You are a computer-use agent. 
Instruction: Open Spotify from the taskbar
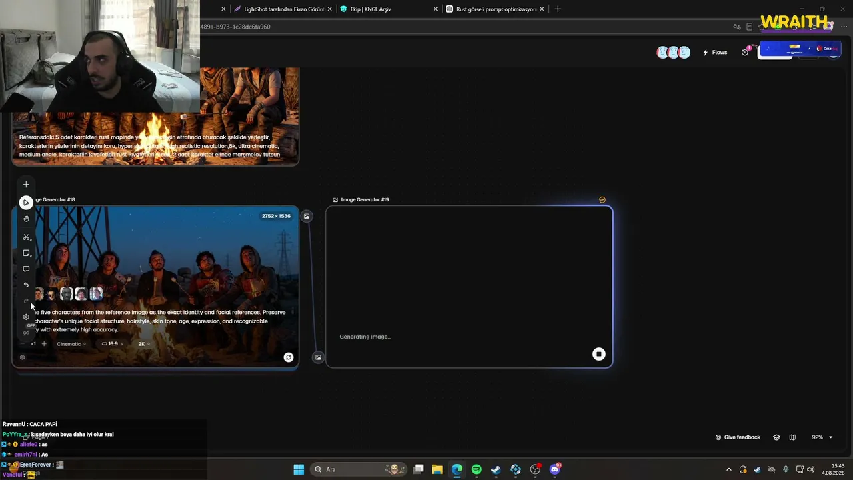point(476,469)
